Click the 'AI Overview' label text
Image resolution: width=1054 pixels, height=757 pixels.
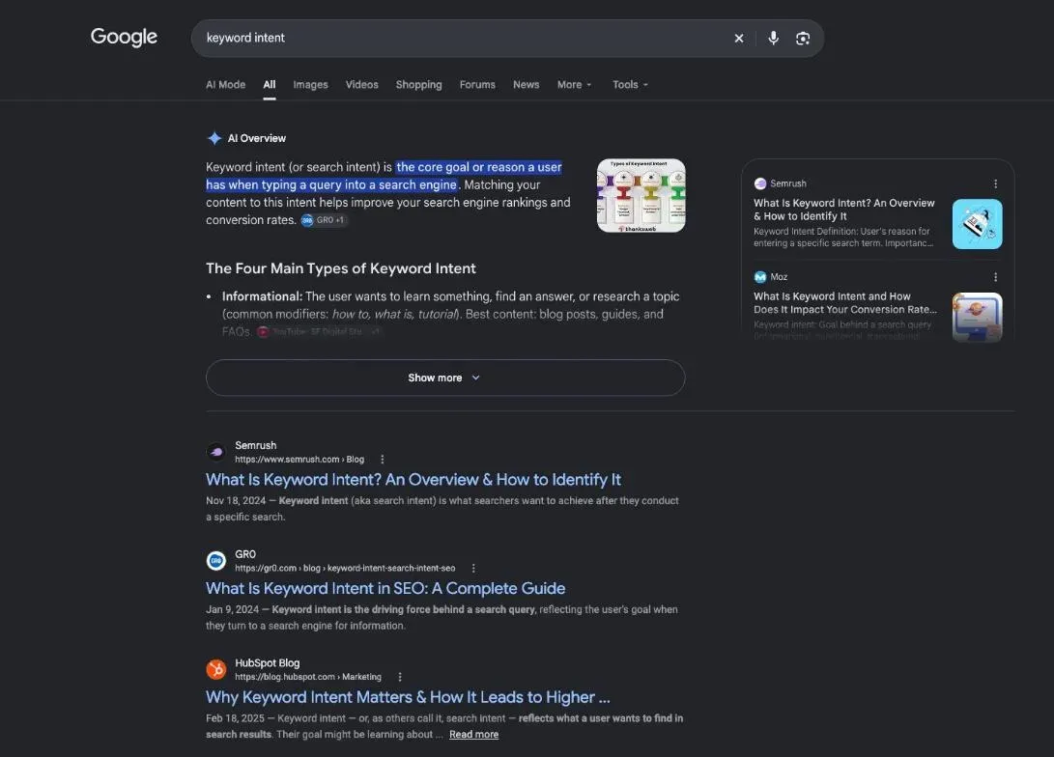coord(257,138)
